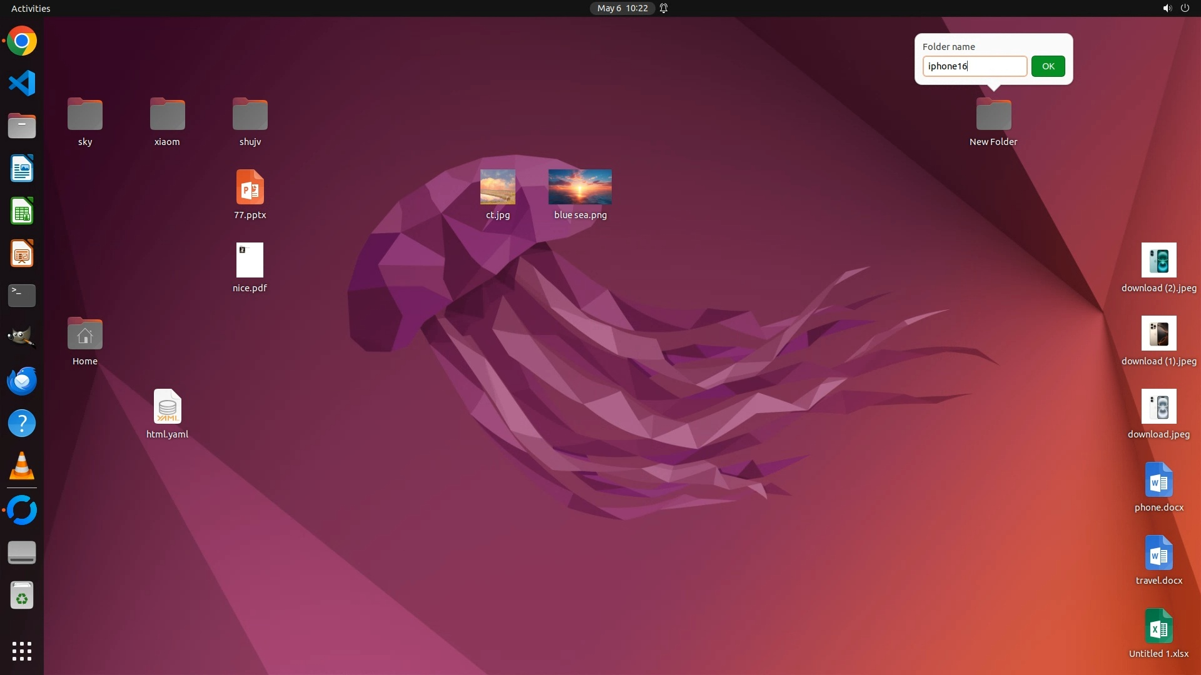The height and width of the screenshot is (675, 1201).
Task: Launch GIMP image editor from dock
Action: (x=22, y=337)
